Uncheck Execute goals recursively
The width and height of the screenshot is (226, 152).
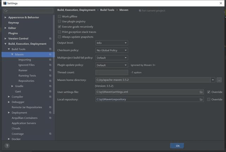pyautogui.click(x=59, y=27)
